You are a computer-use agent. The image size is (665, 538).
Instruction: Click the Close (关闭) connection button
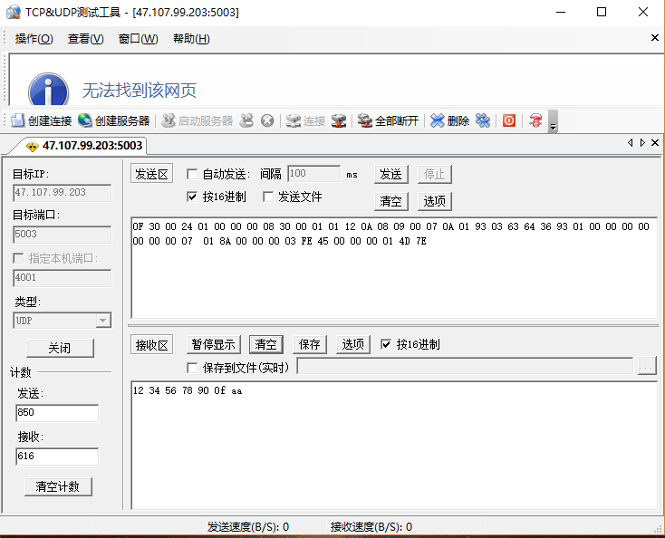60,348
